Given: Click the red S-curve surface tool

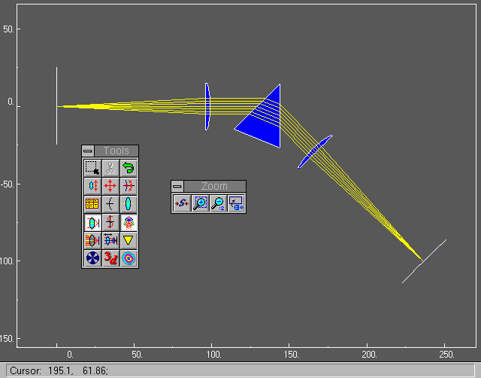Looking at the screenshot, I should click(110, 222).
